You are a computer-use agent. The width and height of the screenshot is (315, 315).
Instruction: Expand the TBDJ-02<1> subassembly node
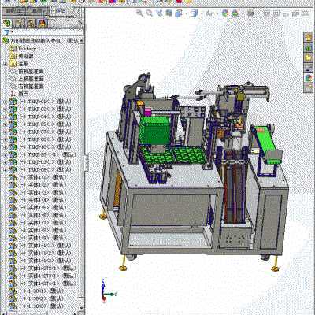(5, 109)
